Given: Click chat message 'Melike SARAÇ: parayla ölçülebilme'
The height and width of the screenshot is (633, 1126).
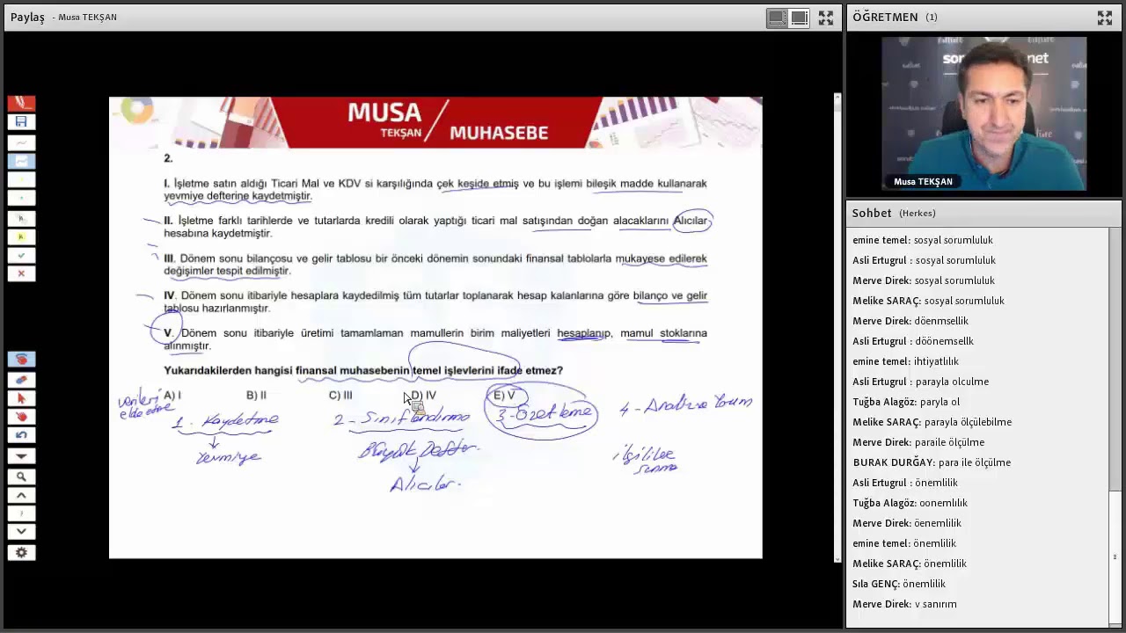Looking at the screenshot, I should 932,422.
